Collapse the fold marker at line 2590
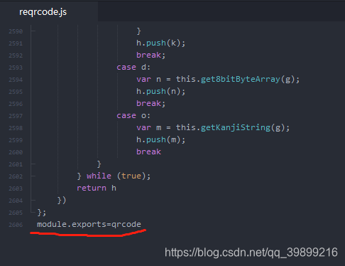The width and height of the screenshot is (345, 266). [x=33, y=31]
